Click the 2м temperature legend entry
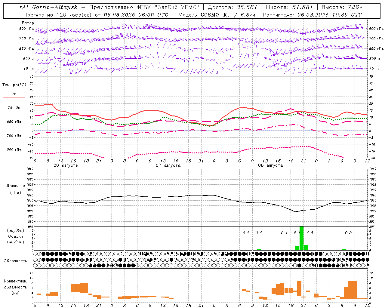The image size is (385, 308). point(14,94)
